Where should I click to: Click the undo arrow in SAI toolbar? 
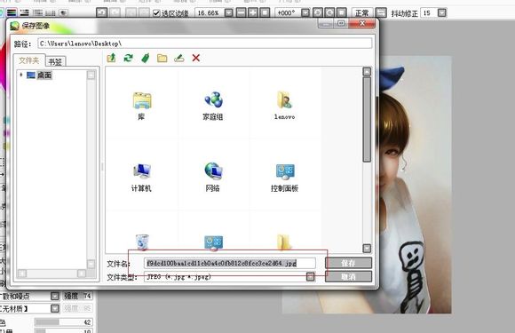click(x=102, y=12)
